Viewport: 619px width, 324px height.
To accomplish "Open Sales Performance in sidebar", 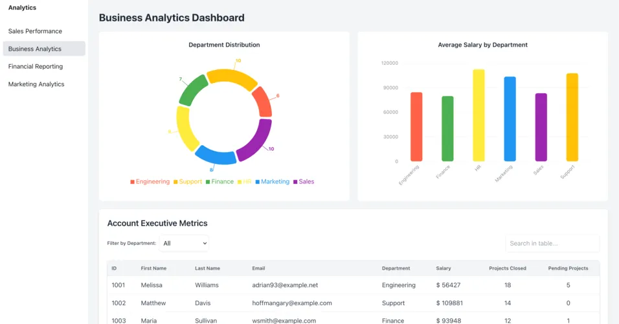I will 35,31.
